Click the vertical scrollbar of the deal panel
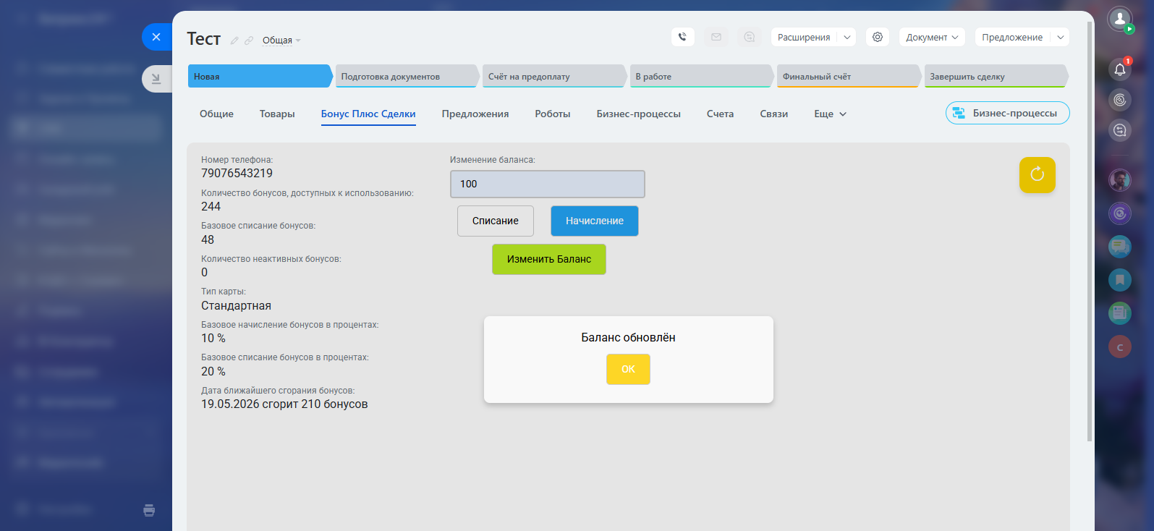 pyautogui.click(x=1090, y=231)
